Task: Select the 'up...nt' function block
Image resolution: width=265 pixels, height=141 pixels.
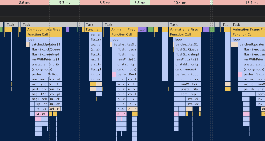Action: [41, 104]
